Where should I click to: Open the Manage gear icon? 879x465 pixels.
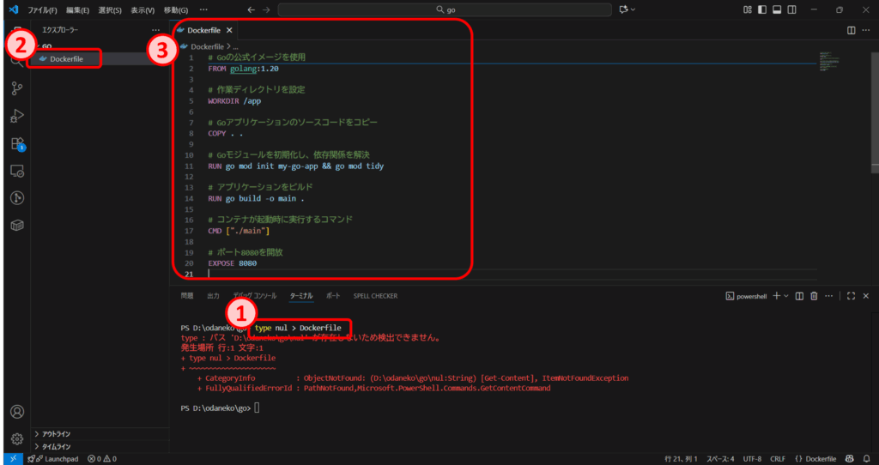pyautogui.click(x=16, y=438)
